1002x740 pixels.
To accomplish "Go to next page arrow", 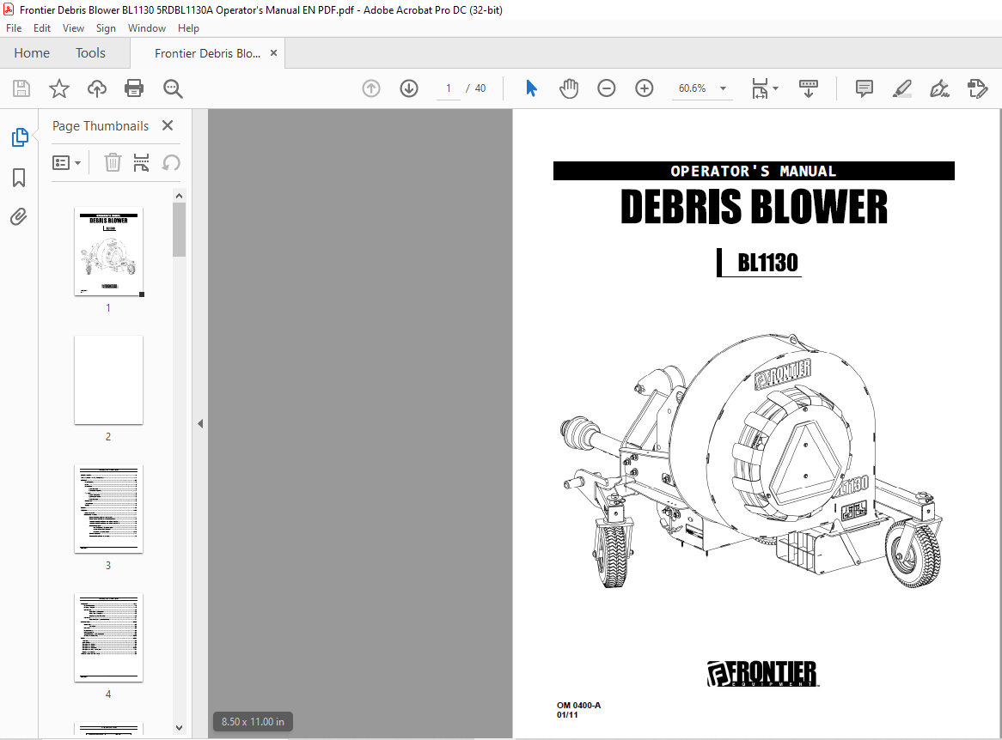I will [x=409, y=88].
